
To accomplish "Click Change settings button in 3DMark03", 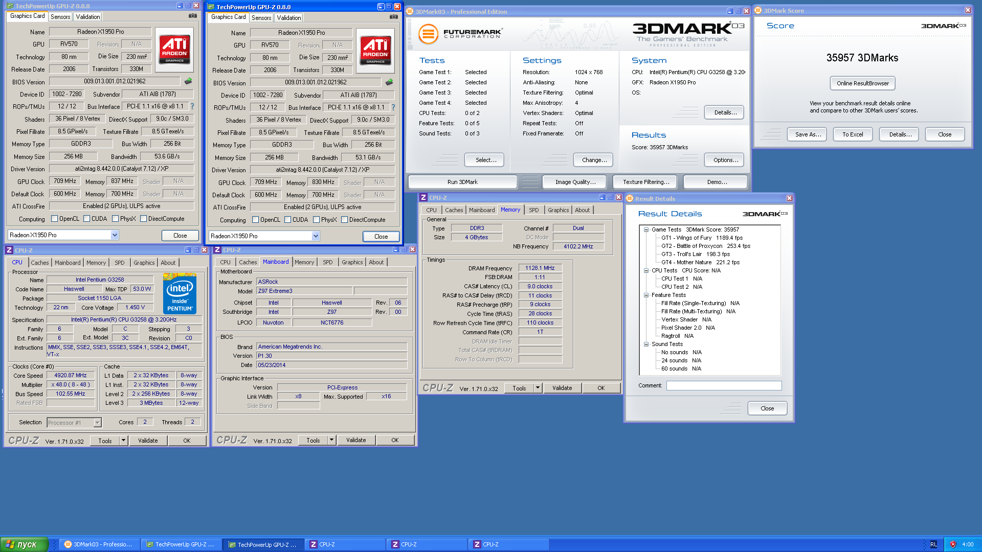I will point(594,160).
